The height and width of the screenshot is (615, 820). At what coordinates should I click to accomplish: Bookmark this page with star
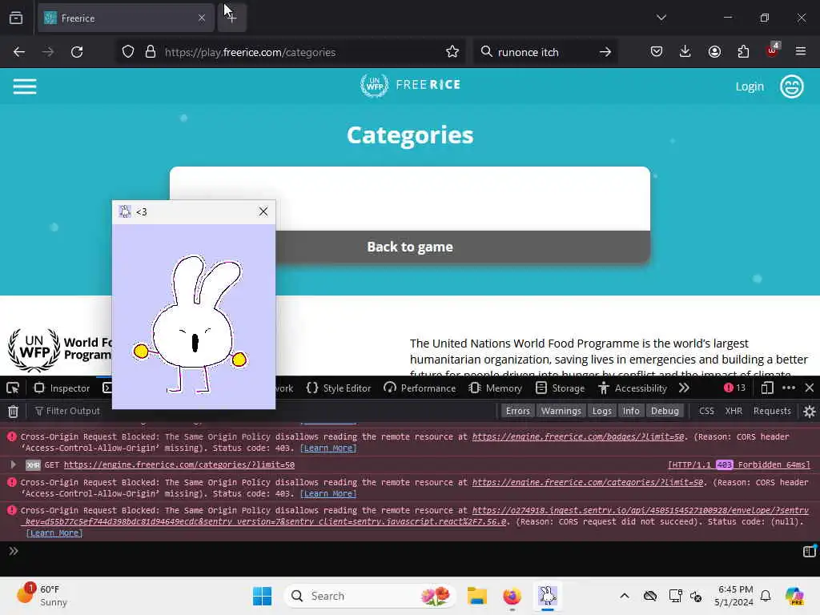point(452,52)
